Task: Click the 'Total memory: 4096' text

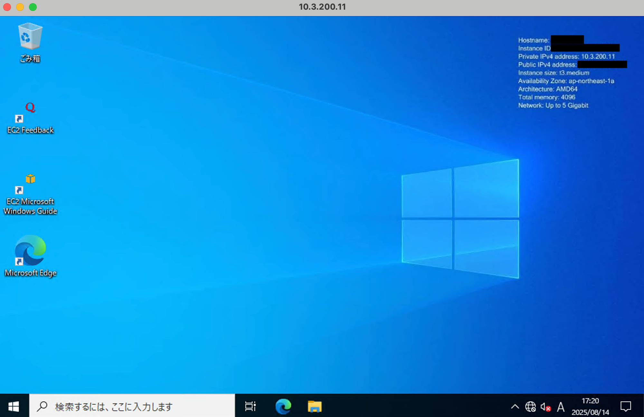Action: [546, 97]
